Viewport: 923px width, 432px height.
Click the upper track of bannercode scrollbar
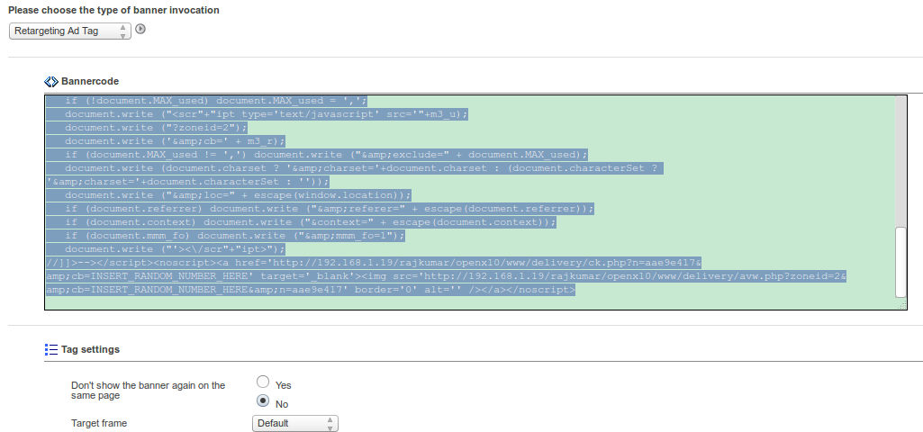(x=900, y=162)
